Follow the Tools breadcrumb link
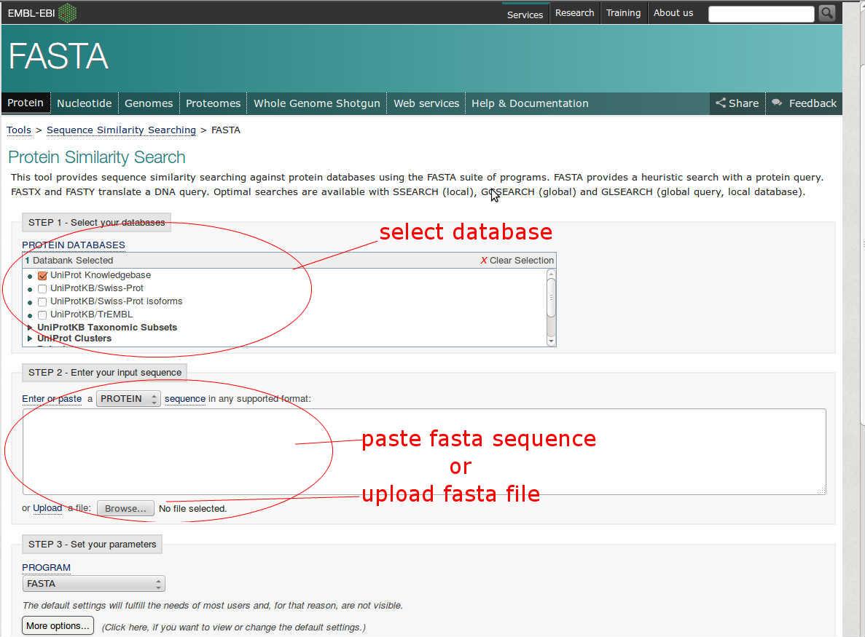Image resolution: width=865 pixels, height=637 pixels. click(x=19, y=130)
